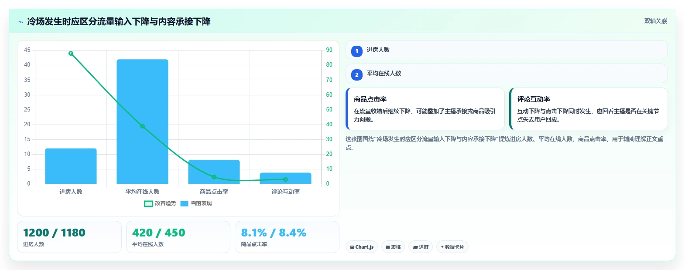The height and width of the screenshot is (270, 685).
Task: Click the left axis value 45
Action: (27, 50)
